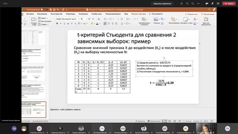Image resolution: width=238 pixels, height=134 pixels.
Task: Toggle the Teams microphone icon
Action: pyautogui.click(x=212, y=3)
